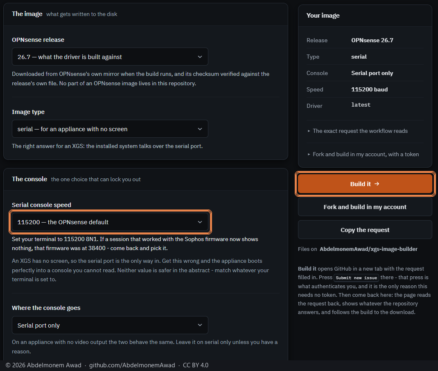Click the chevron on the Image type select
Image resolution: width=438 pixels, height=371 pixels.
click(x=200, y=129)
